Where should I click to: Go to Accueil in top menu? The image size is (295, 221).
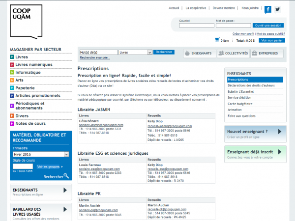[x=174, y=8]
